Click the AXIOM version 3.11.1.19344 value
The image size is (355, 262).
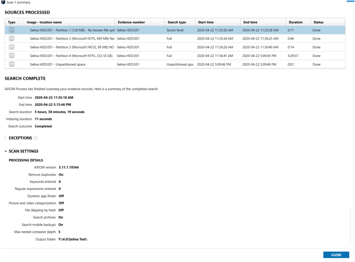pos(69,168)
